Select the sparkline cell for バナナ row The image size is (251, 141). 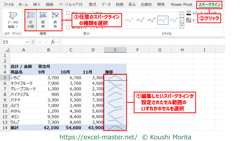point(115,100)
